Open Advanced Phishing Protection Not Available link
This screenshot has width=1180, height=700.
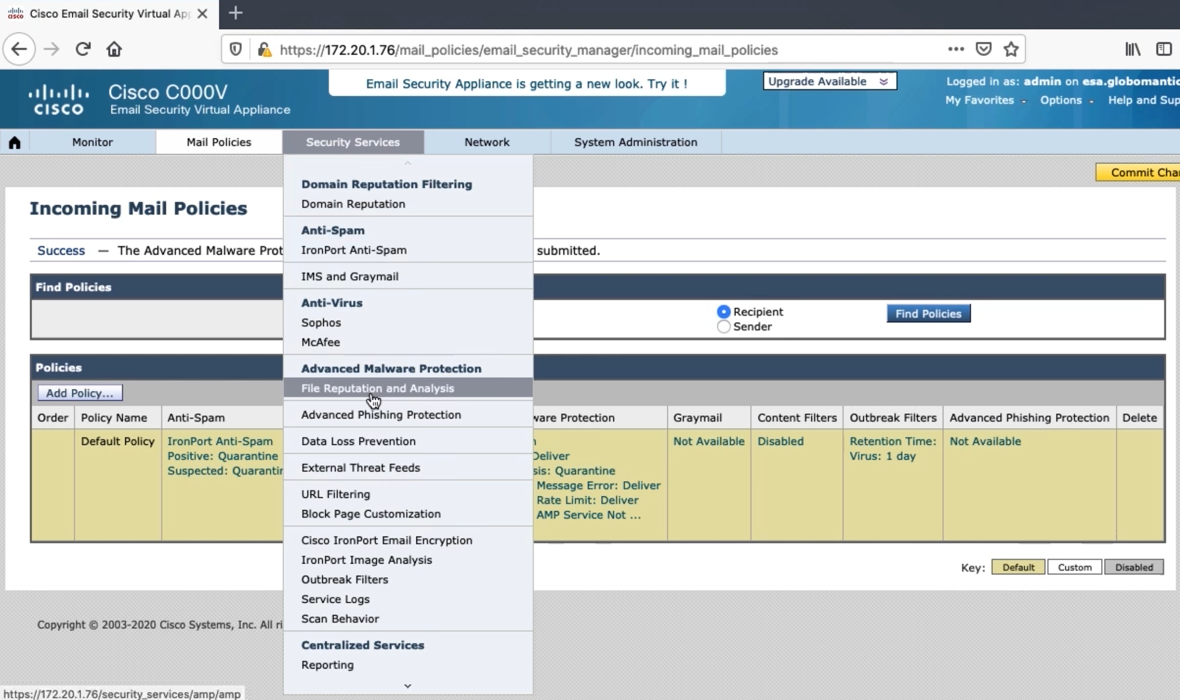985,441
